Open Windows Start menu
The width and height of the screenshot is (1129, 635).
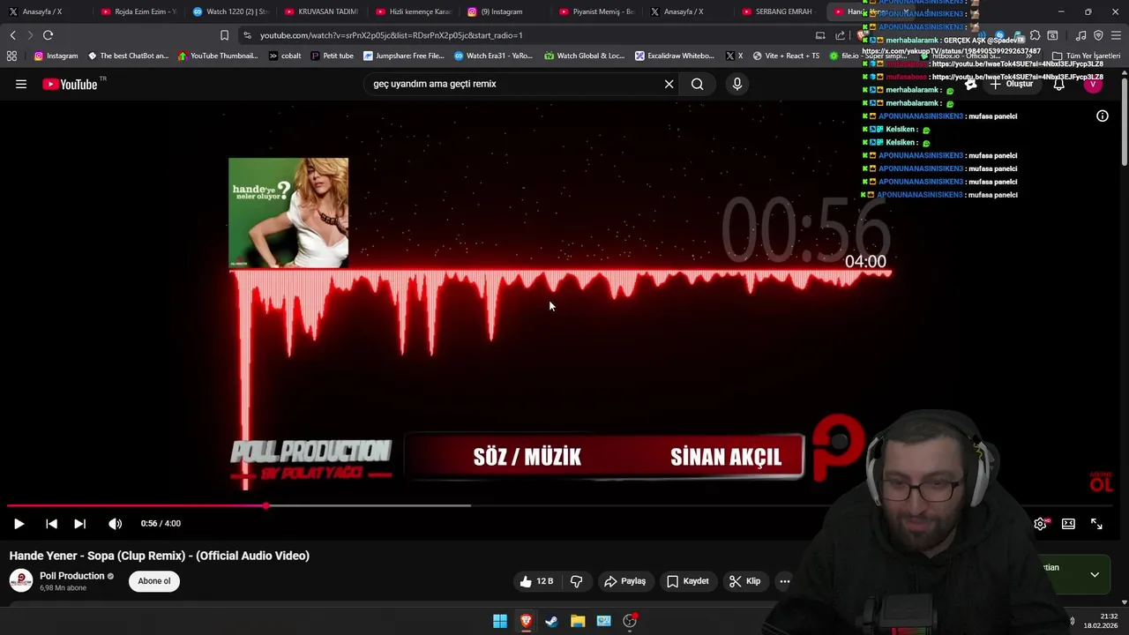click(x=500, y=621)
